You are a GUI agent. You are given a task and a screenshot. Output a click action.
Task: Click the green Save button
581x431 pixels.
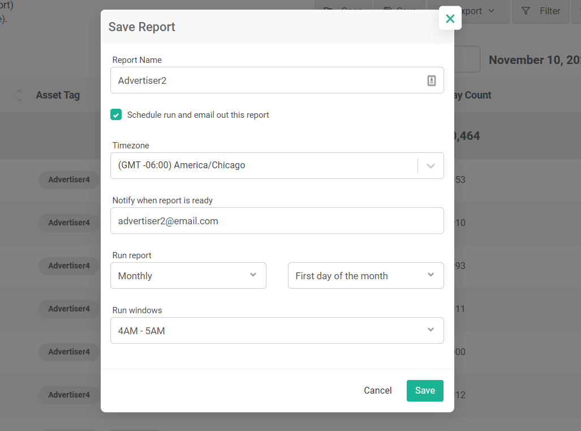(x=425, y=391)
